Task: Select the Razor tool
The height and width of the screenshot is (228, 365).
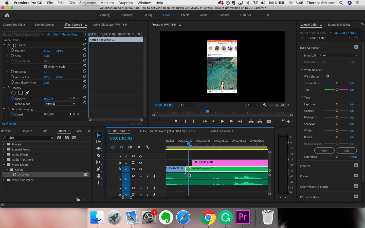Action: click(x=99, y=155)
